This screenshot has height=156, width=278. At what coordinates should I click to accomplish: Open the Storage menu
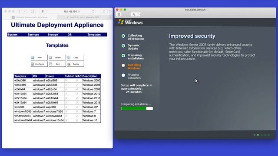point(53,35)
